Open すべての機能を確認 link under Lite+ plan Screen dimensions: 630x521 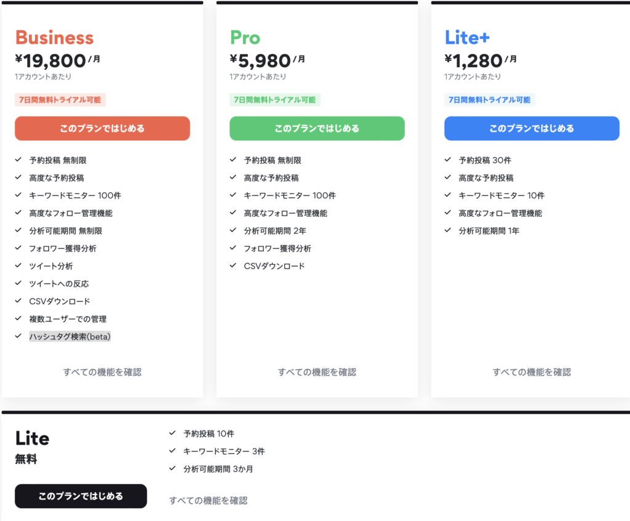coord(532,372)
